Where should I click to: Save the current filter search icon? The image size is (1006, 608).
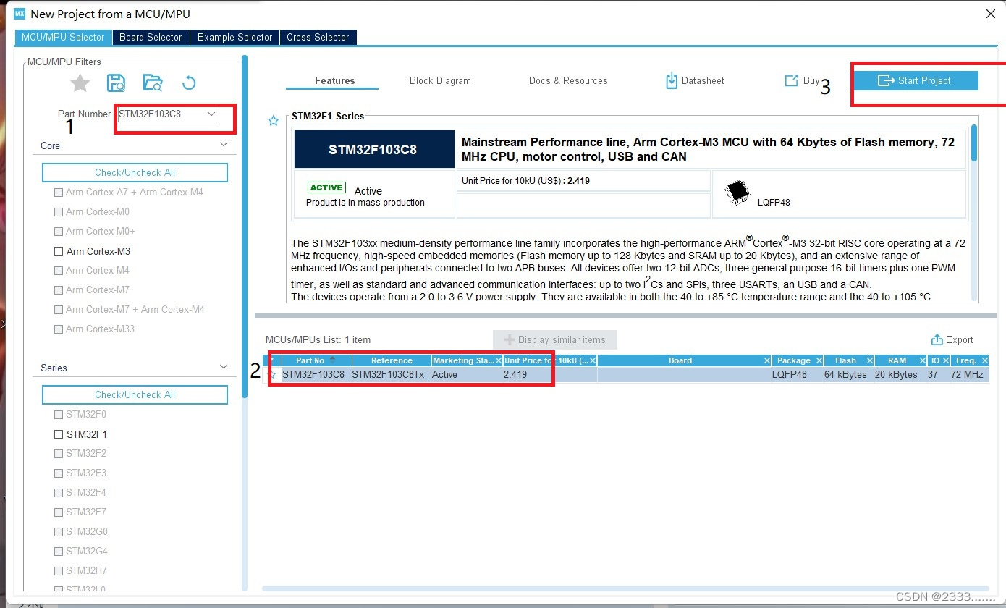point(117,83)
